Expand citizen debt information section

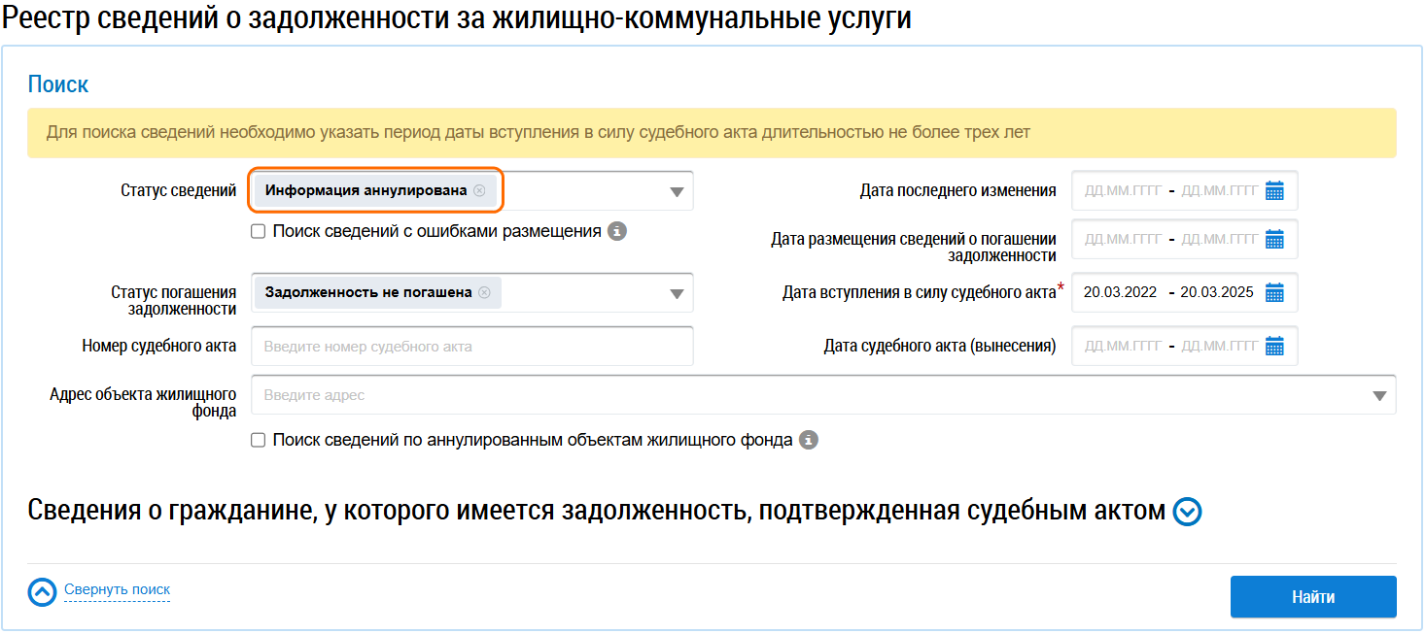tap(1187, 512)
